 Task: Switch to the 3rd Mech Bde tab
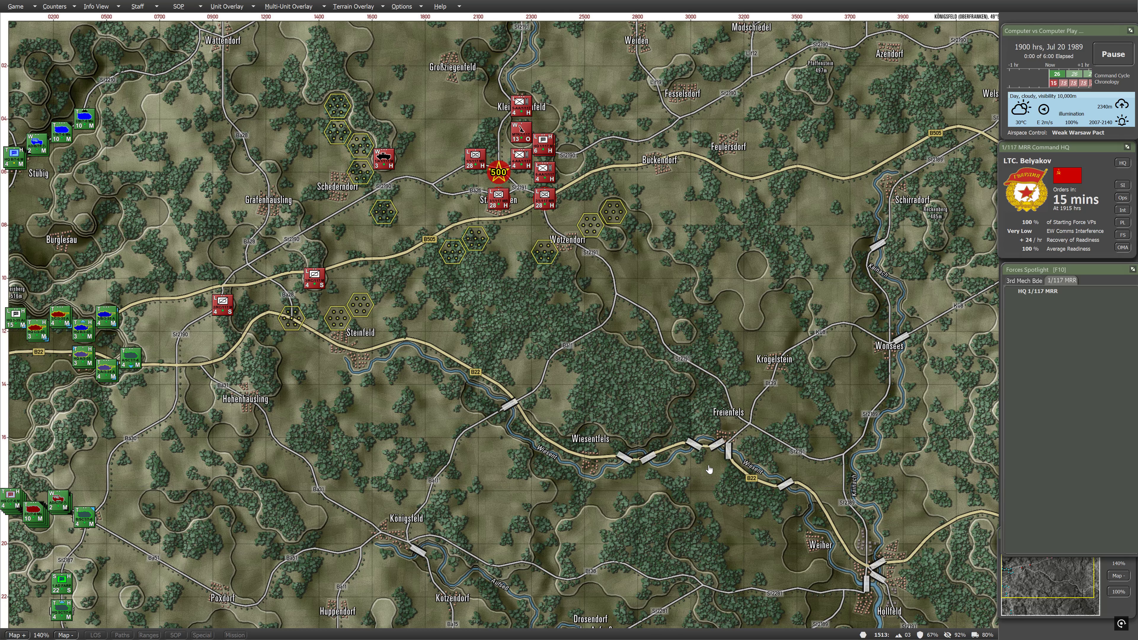pos(1024,281)
